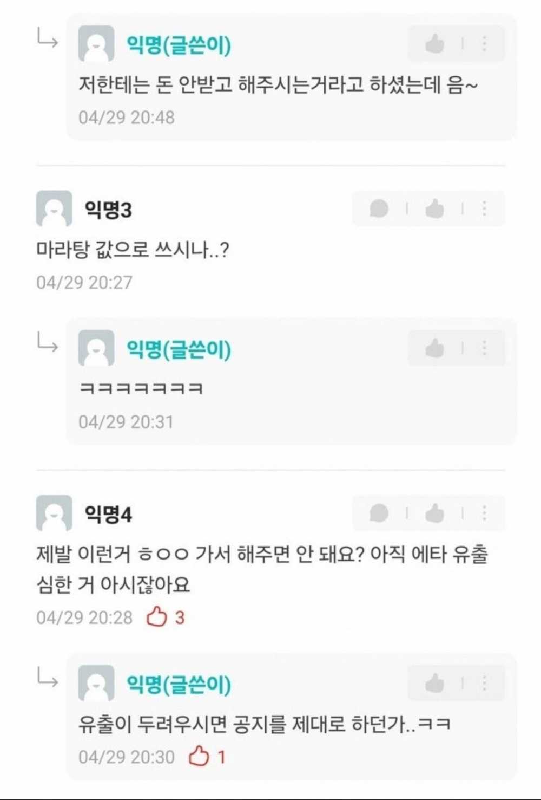Image resolution: width=541 pixels, height=800 pixels.
Task: Like the ㅋㅋㅋㅋㅋㅋㅋ reply
Action: 434,348
